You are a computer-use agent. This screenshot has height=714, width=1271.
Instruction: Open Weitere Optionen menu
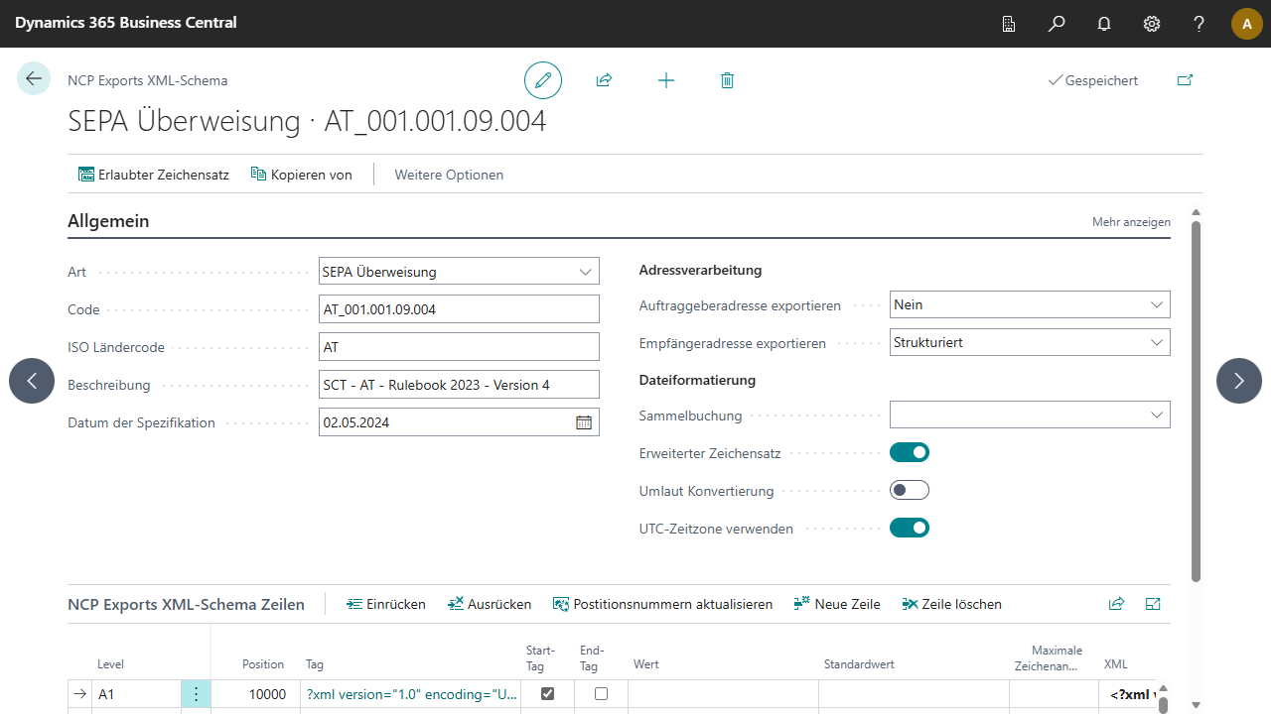click(449, 175)
